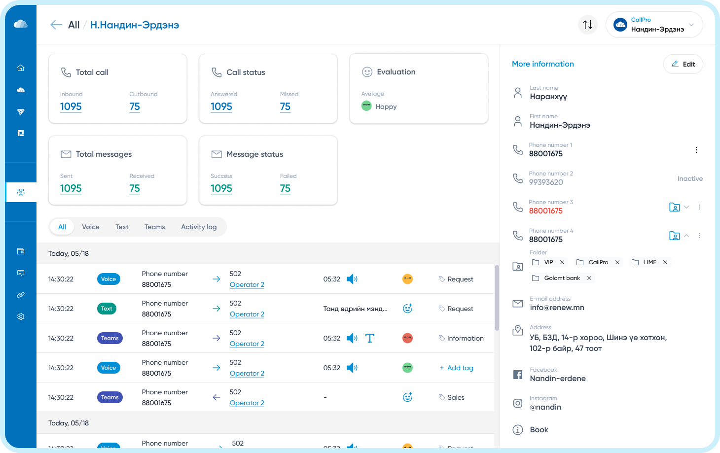Screen dimensions: 720x453
Task: Click the call list vertical scrollbar
Action: pyautogui.click(x=497, y=297)
